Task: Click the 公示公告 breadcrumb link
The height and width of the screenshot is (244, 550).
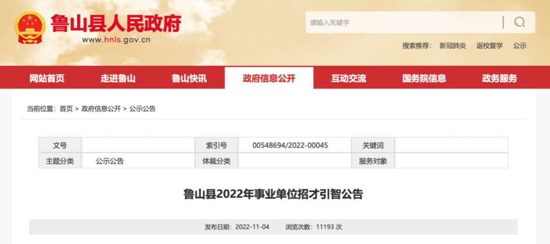Action: click(143, 109)
